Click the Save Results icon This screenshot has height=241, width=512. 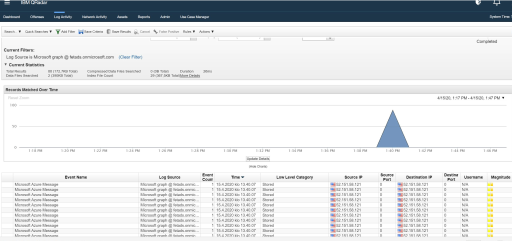point(108,31)
